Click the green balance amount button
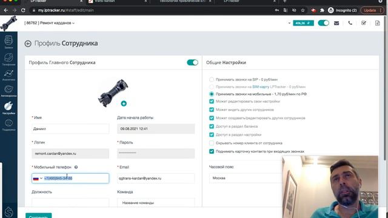 tap(303, 23)
